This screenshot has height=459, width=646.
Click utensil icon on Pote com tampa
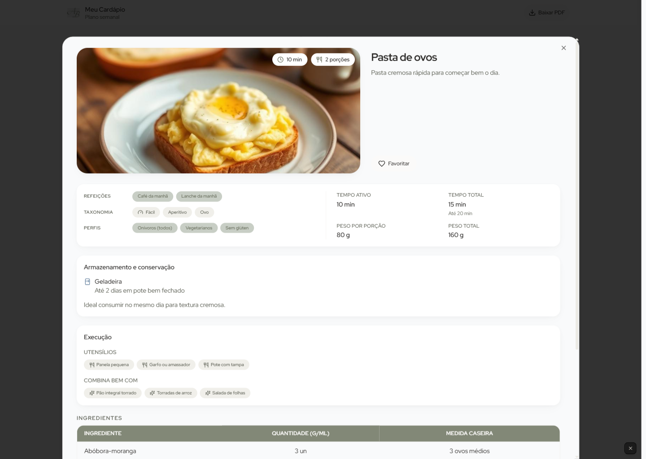[x=206, y=365]
